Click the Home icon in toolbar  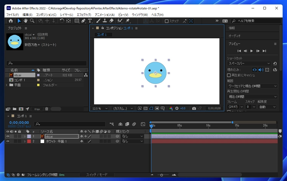click(x=11, y=21)
